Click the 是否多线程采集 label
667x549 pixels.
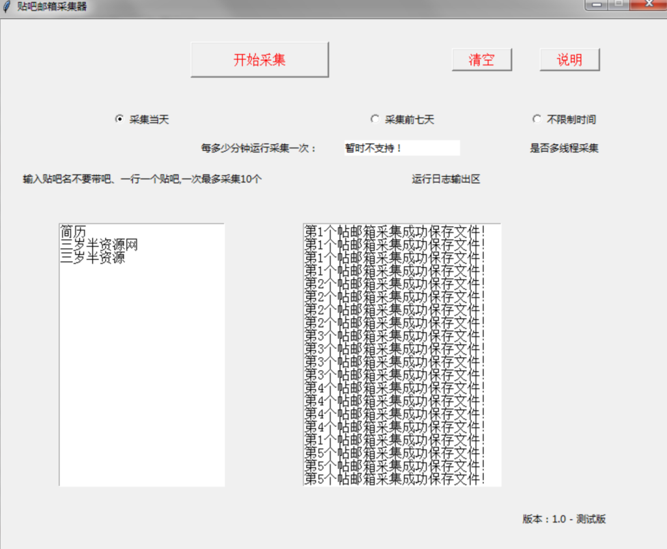[564, 148]
